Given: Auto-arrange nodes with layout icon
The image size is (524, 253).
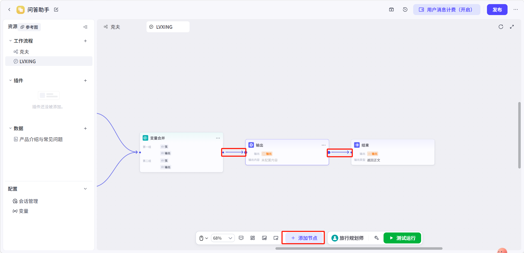Looking at the screenshot, I should 253,238.
